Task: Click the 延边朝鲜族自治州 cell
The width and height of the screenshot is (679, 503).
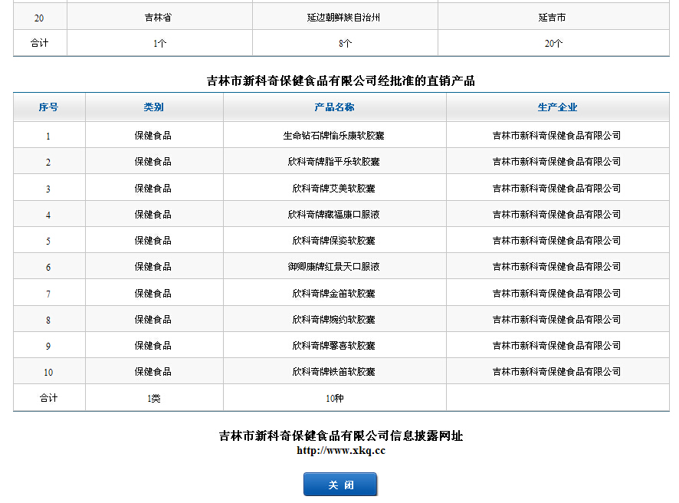Action: pos(344,18)
